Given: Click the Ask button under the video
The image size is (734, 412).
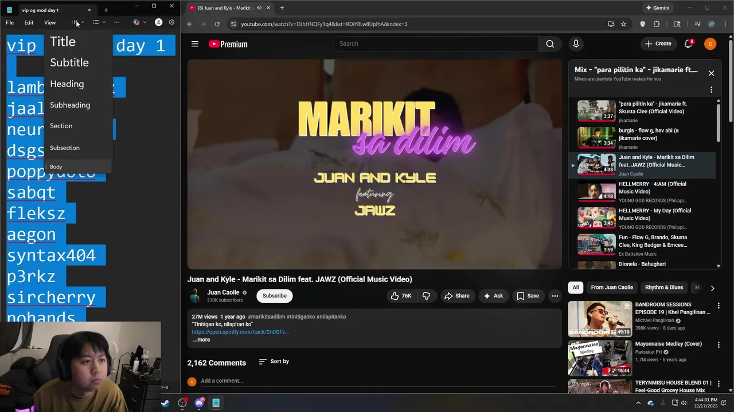Looking at the screenshot, I should 493,296.
